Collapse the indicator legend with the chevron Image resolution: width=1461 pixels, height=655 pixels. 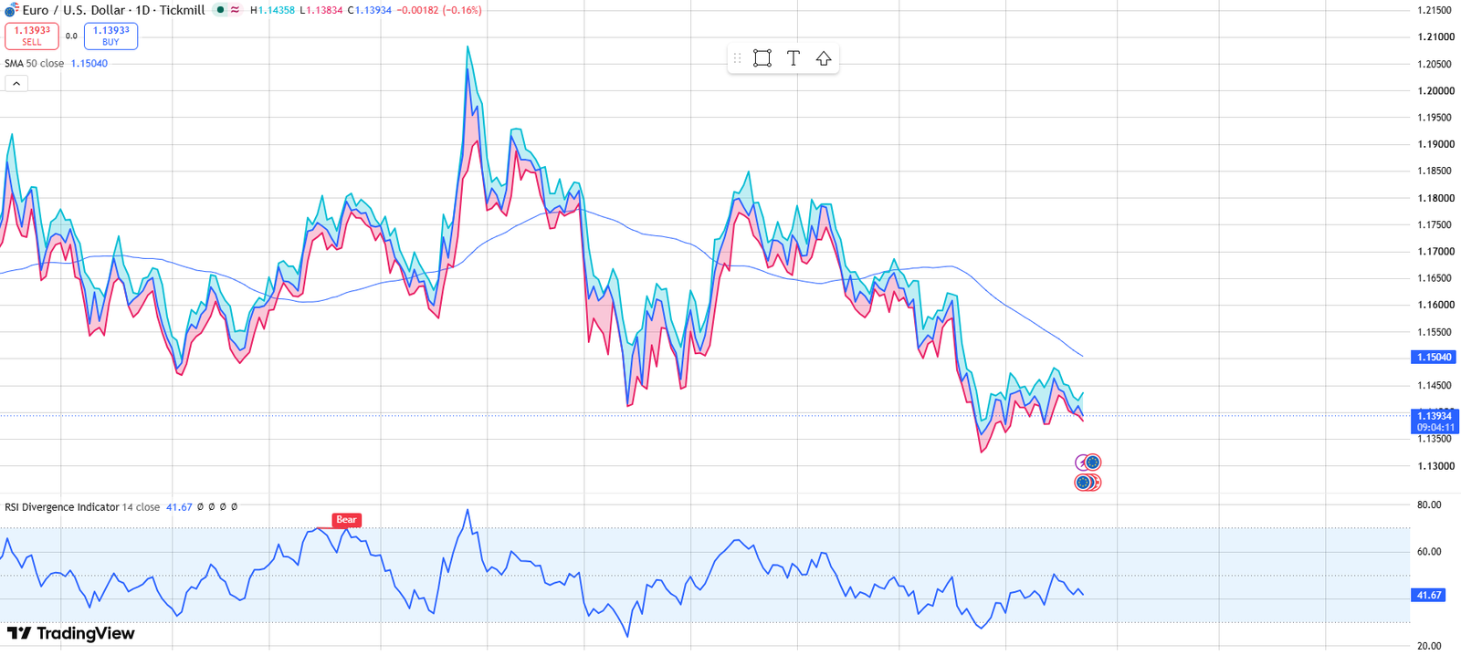click(16, 83)
